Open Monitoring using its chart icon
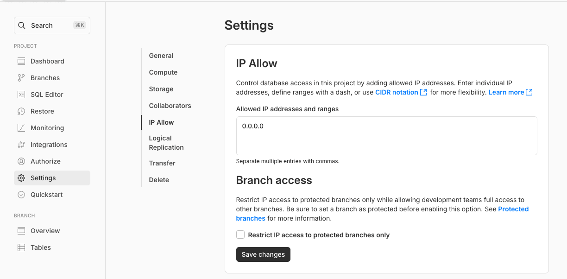The width and height of the screenshot is (567, 279). pos(21,127)
